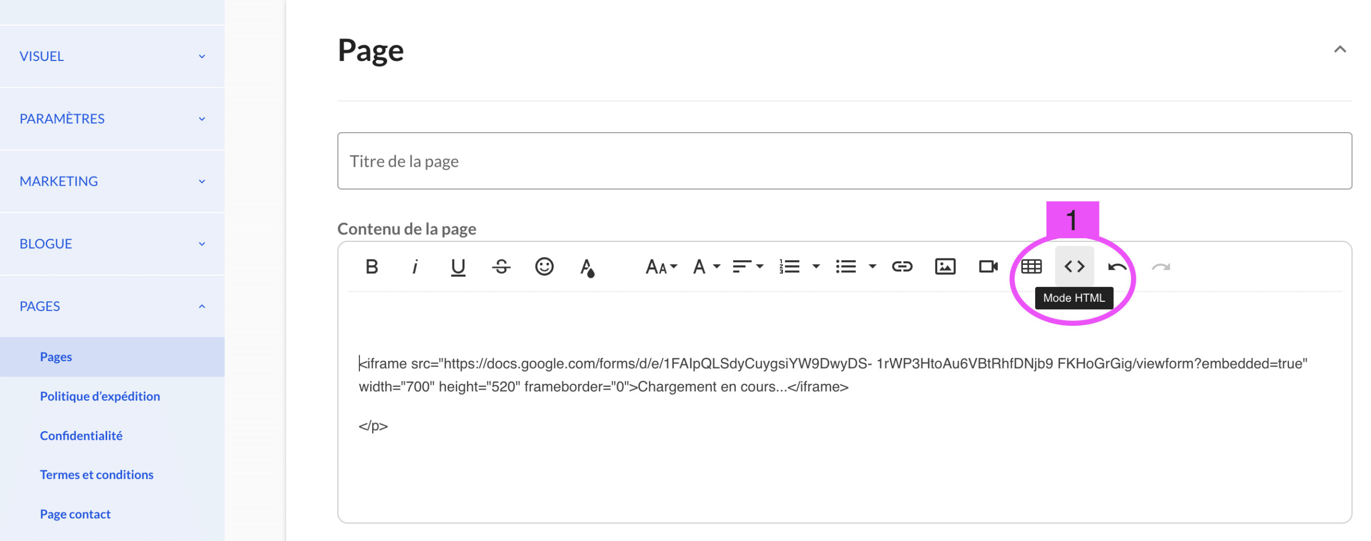Toggle underline formatting
The width and height of the screenshot is (1371, 541).
(457, 266)
